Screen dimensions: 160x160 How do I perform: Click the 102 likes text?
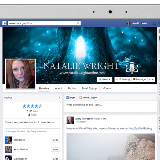(x=32, y=111)
